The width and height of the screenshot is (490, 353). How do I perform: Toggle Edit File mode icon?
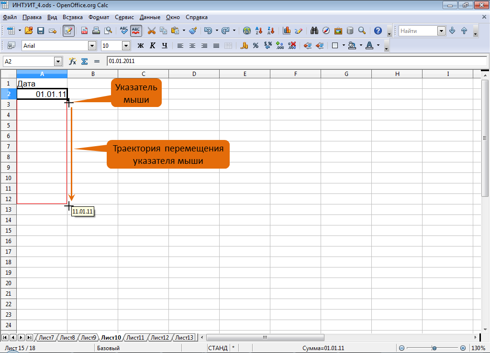click(68, 31)
